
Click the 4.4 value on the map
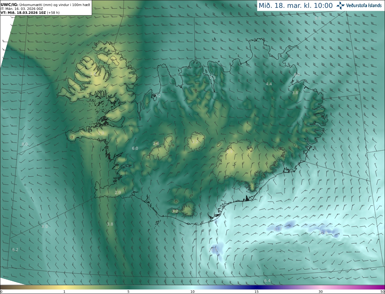(269, 84)
